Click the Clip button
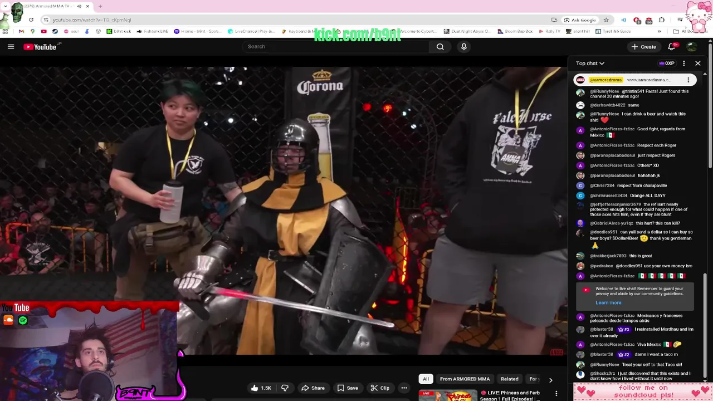Screen dimensions: 713x401 380,388
